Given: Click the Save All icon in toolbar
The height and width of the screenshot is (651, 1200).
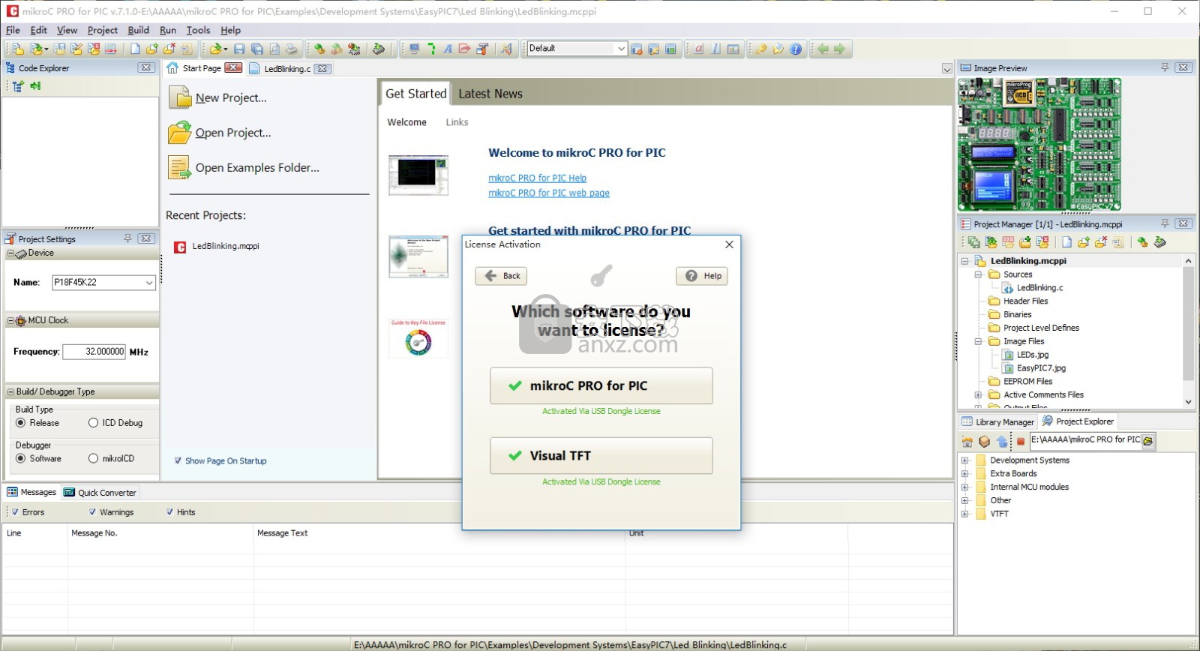Looking at the screenshot, I should 256,49.
